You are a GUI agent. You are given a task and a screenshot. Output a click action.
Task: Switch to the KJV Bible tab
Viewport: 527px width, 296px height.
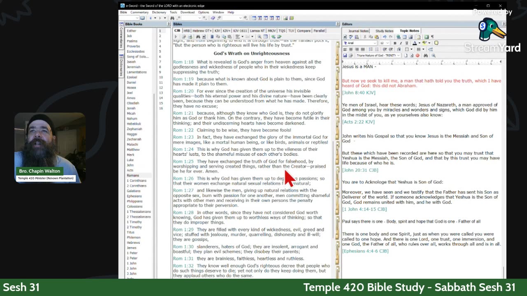[x=217, y=31]
